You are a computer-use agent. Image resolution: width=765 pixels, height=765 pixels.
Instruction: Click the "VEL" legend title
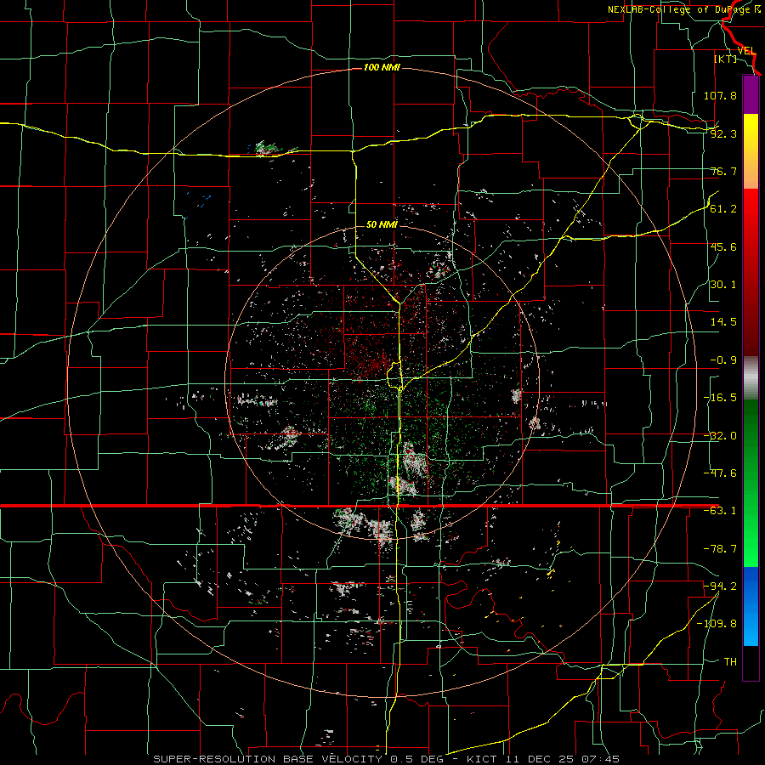(746, 51)
